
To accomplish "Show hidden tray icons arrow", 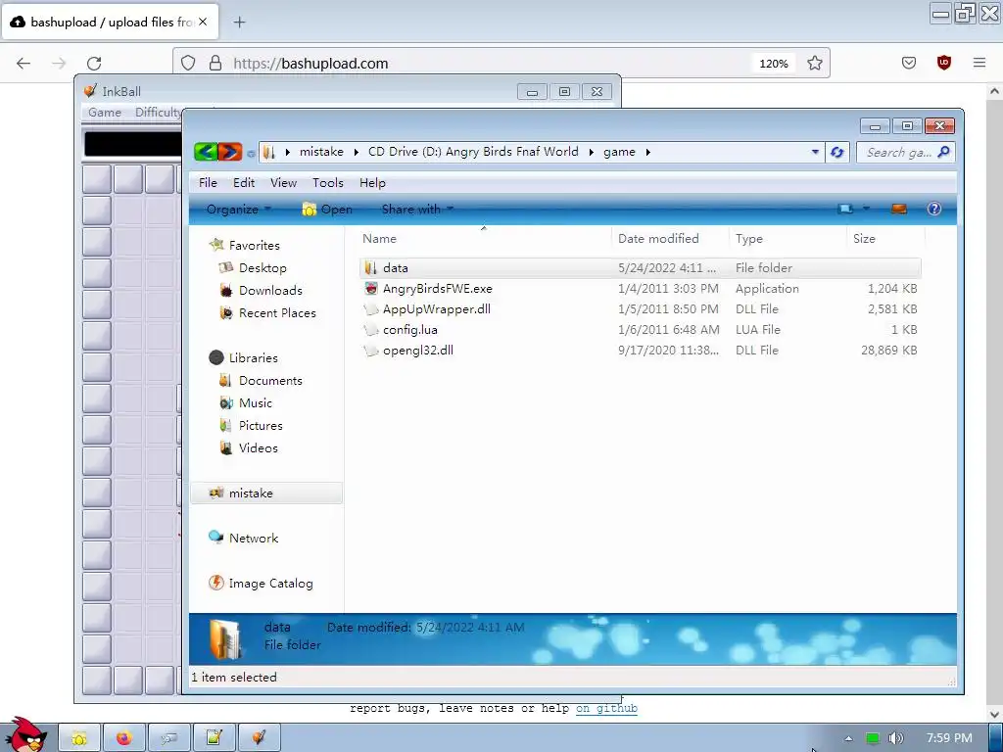I will click(x=848, y=738).
